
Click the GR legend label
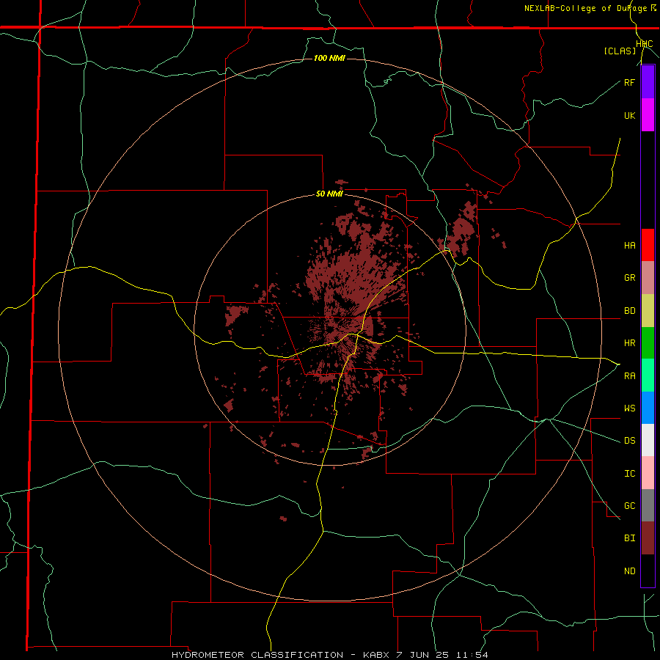tap(629, 278)
